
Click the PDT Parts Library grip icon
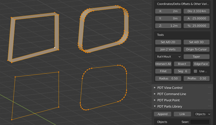(209, 107)
